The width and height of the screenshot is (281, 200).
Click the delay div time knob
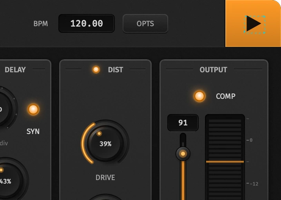(6, 108)
